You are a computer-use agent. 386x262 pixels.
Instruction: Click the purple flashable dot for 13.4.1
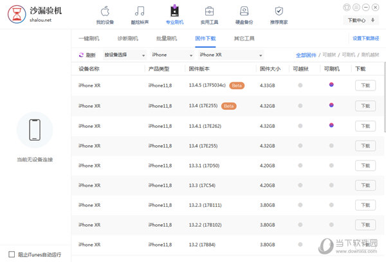point(331,125)
